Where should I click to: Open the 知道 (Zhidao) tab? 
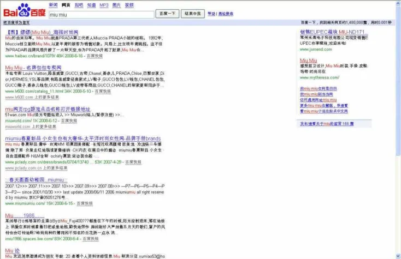click(91, 5)
